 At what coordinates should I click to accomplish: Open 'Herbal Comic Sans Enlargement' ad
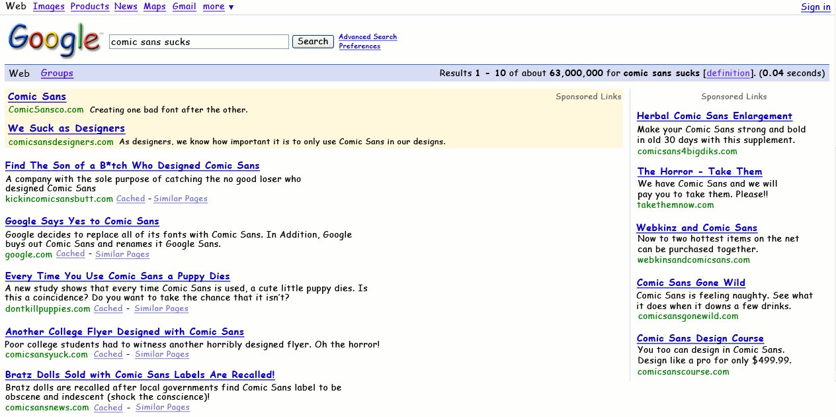(714, 116)
